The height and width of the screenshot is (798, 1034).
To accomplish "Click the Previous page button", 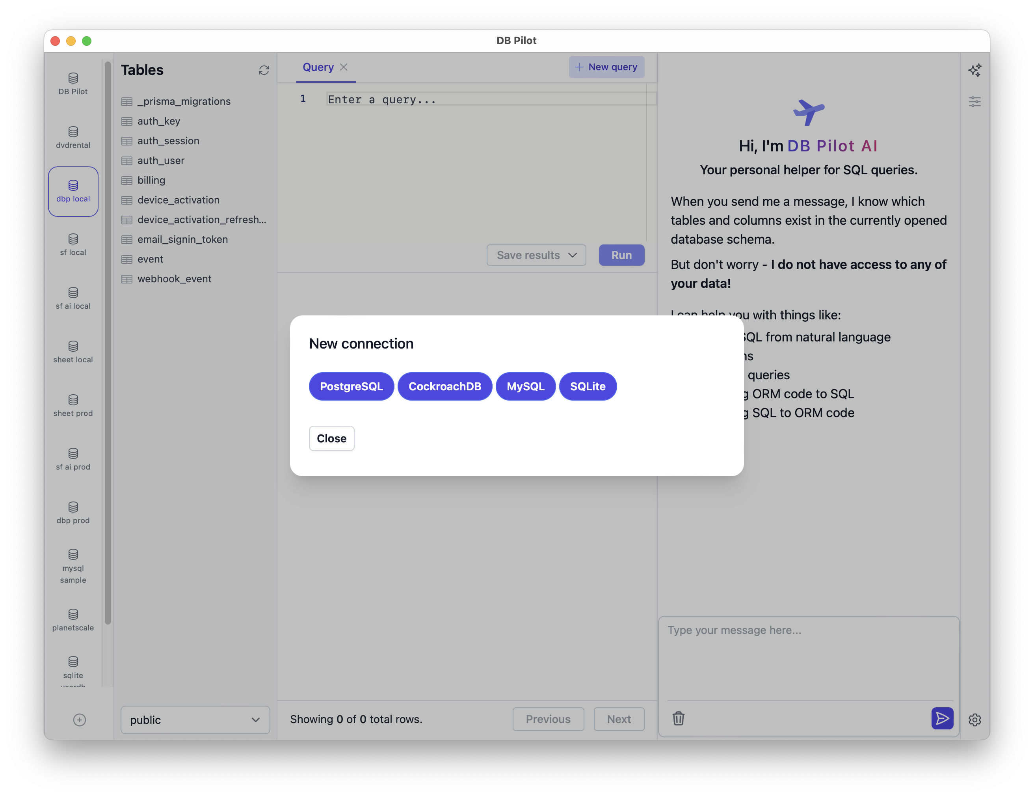I will click(548, 720).
